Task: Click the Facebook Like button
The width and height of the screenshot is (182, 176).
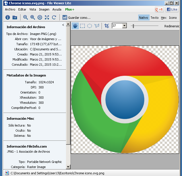Action: [x=172, y=9]
